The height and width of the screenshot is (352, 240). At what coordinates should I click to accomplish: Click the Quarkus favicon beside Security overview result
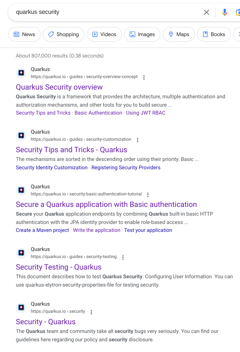[x=21, y=73]
